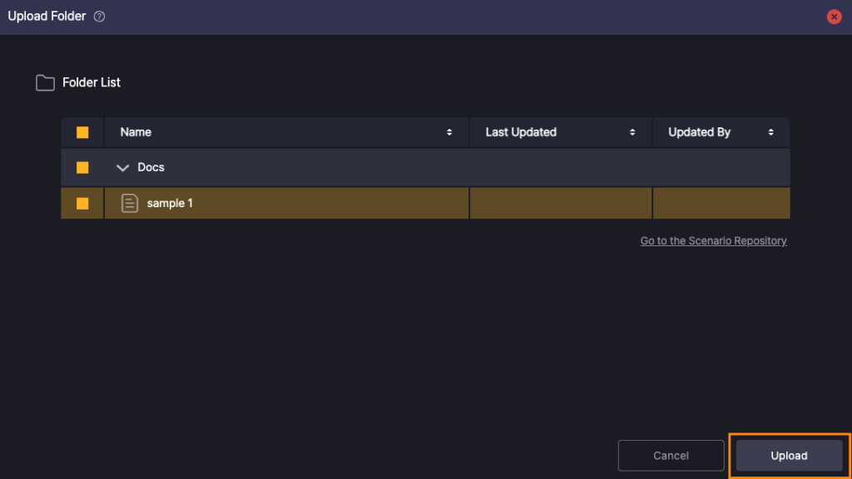Viewport: 852px width, 479px height.
Task: Deselect the sample 1 checkbox
Action: (82, 203)
